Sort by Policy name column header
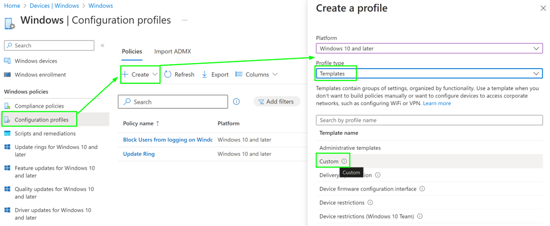The height and width of the screenshot is (226, 550). 141,123
